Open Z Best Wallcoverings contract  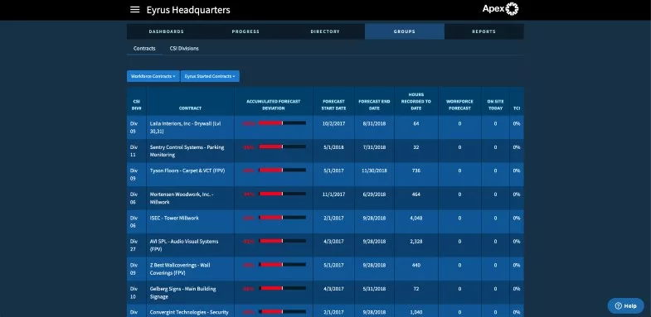(180, 269)
